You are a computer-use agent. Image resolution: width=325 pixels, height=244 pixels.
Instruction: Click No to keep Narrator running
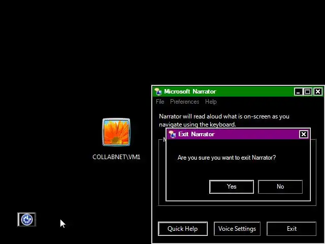pos(280,187)
